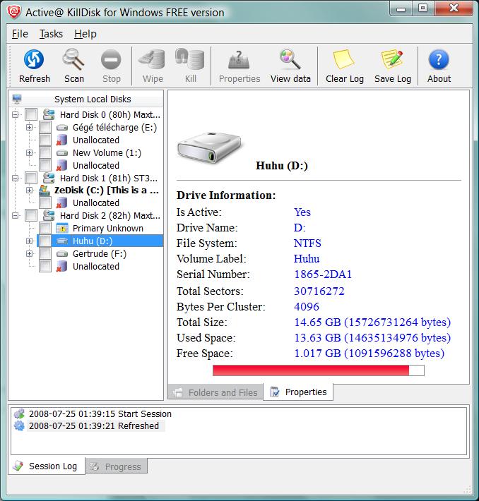Image resolution: width=479 pixels, height=501 pixels.
Task: Select the Gertrude (F:) tree row
Action: click(x=99, y=254)
